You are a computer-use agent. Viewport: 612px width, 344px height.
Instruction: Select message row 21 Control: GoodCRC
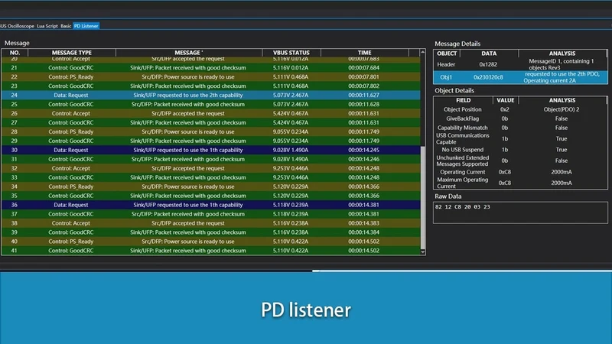[211, 68]
